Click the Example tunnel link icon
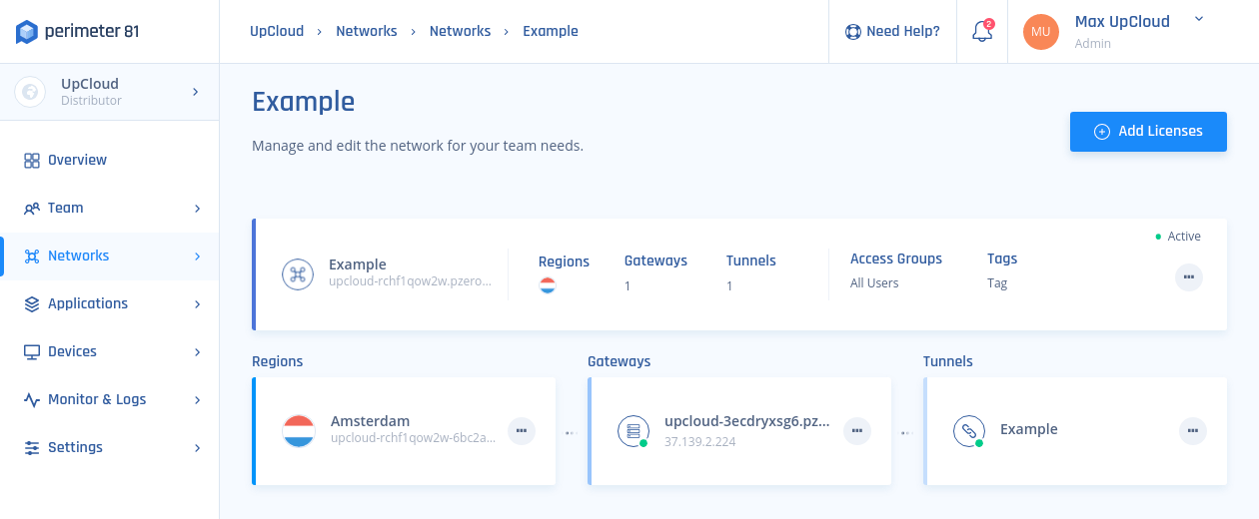Screen dimensions: 1259x519 [x=968, y=431]
